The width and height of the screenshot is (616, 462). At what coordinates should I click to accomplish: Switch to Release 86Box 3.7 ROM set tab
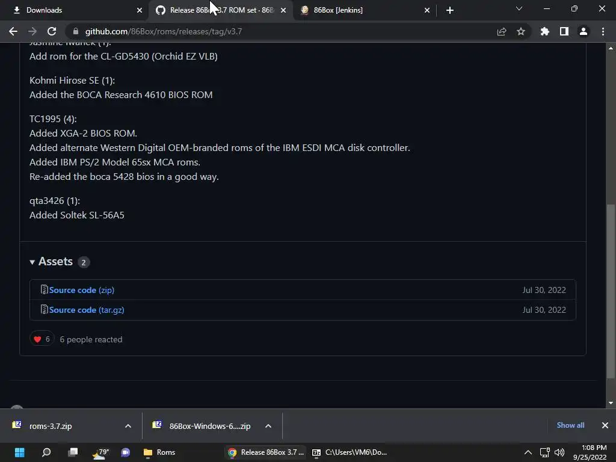(x=220, y=10)
